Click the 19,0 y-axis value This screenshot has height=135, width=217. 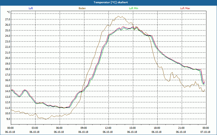tap(8, 63)
